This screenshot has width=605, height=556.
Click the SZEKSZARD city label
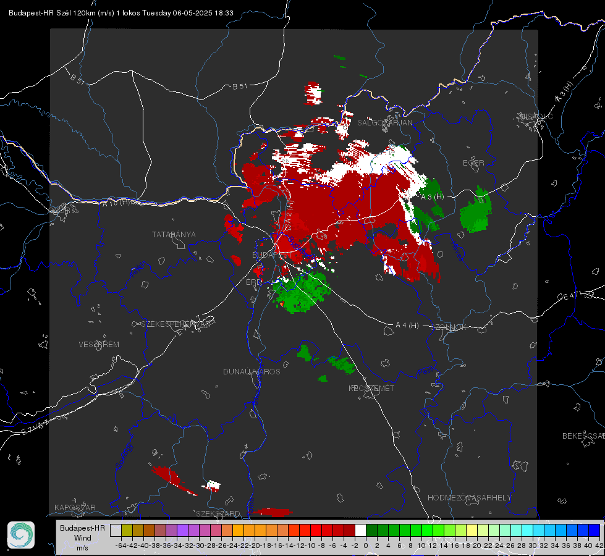click(218, 513)
